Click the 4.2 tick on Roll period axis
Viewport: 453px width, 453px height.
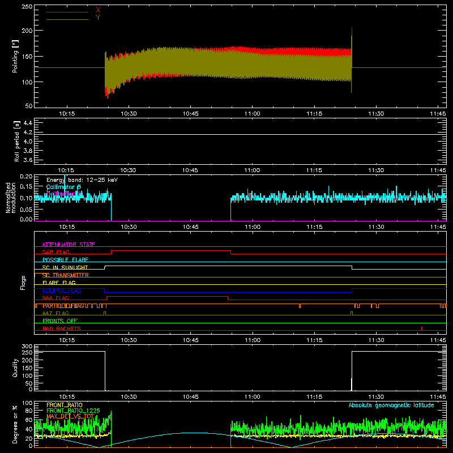(28, 133)
